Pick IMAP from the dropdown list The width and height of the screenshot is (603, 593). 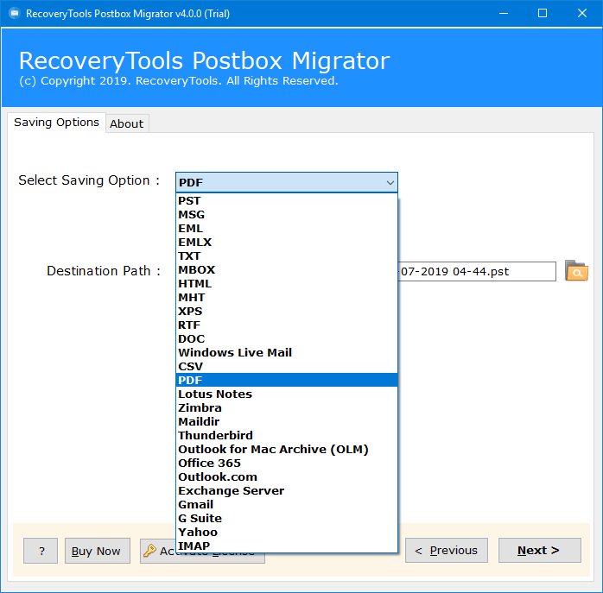(x=287, y=546)
